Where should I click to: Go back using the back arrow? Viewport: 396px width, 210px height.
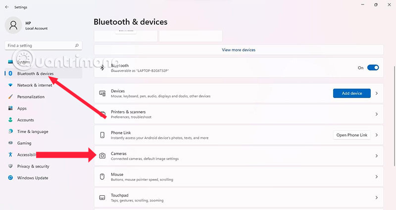click(x=6, y=7)
